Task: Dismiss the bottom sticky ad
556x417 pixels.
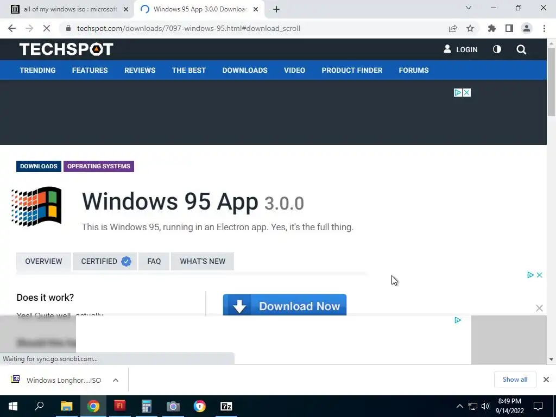Action: (x=539, y=308)
